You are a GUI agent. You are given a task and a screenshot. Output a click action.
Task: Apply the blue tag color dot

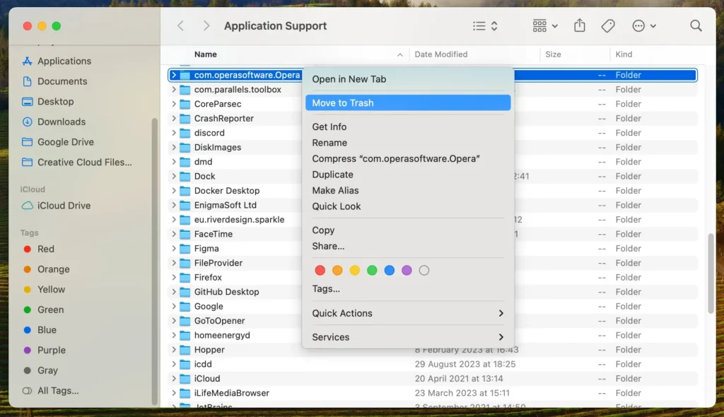pyautogui.click(x=390, y=271)
